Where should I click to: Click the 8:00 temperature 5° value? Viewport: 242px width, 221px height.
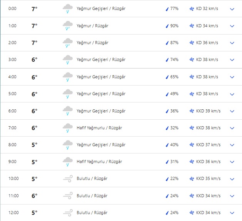[34, 145]
